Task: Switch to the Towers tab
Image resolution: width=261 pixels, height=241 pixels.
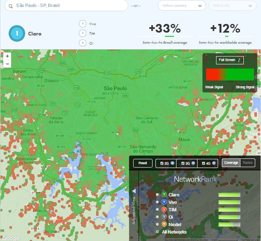Action: [247, 163]
